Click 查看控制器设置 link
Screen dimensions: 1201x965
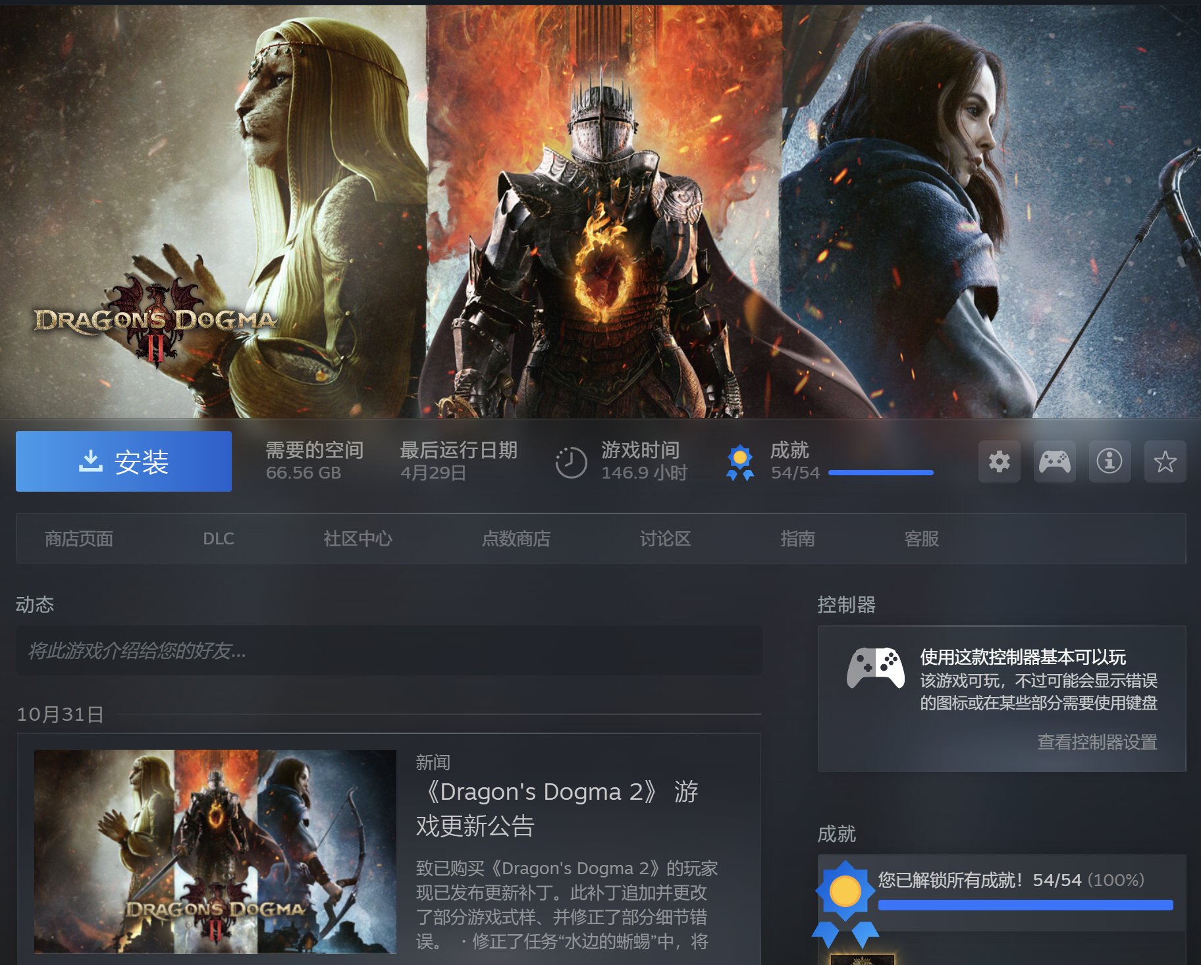pos(1097,742)
